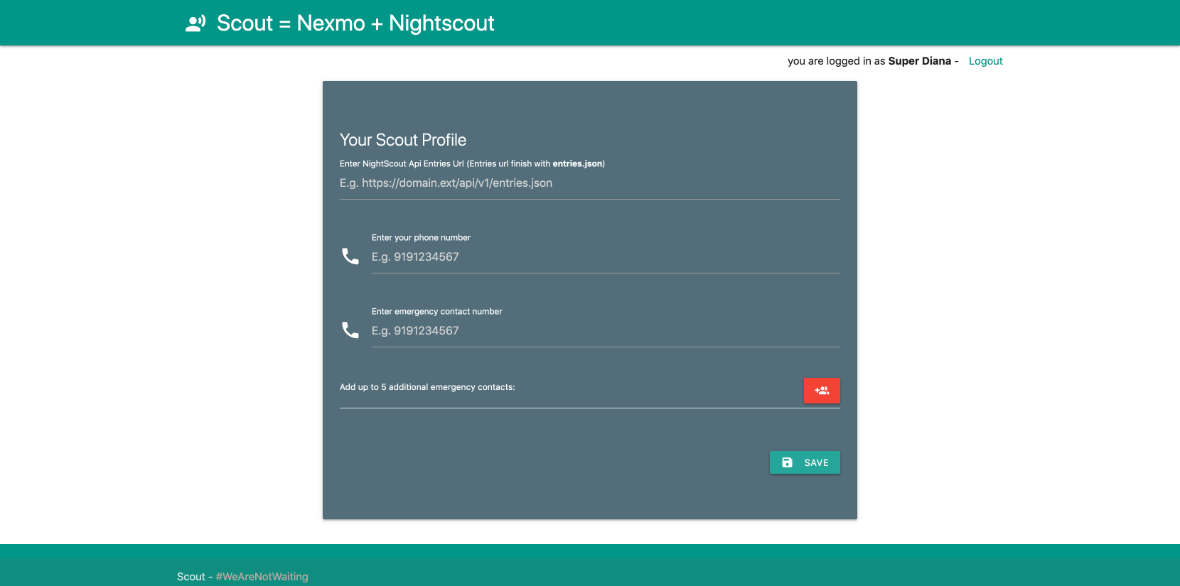
Task: Click the 'Enter NightScout Api Entries Url' label
Action: coord(472,163)
